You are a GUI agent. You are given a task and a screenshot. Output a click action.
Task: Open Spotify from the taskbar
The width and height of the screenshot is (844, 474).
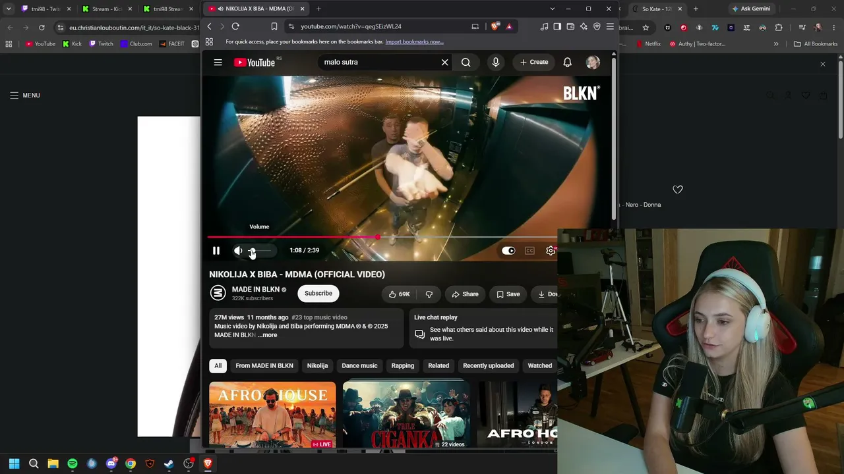point(73,463)
